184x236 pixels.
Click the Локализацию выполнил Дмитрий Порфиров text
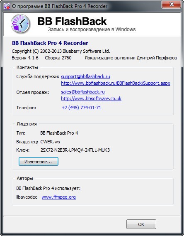[131, 58]
